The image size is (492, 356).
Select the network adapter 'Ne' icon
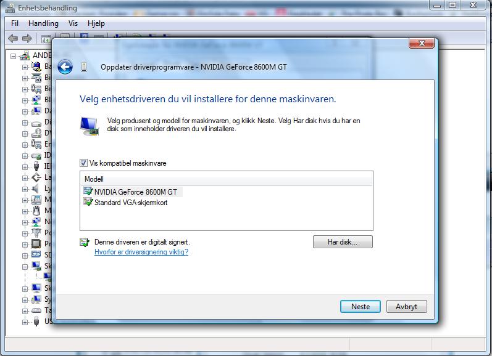[x=36, y=222]
